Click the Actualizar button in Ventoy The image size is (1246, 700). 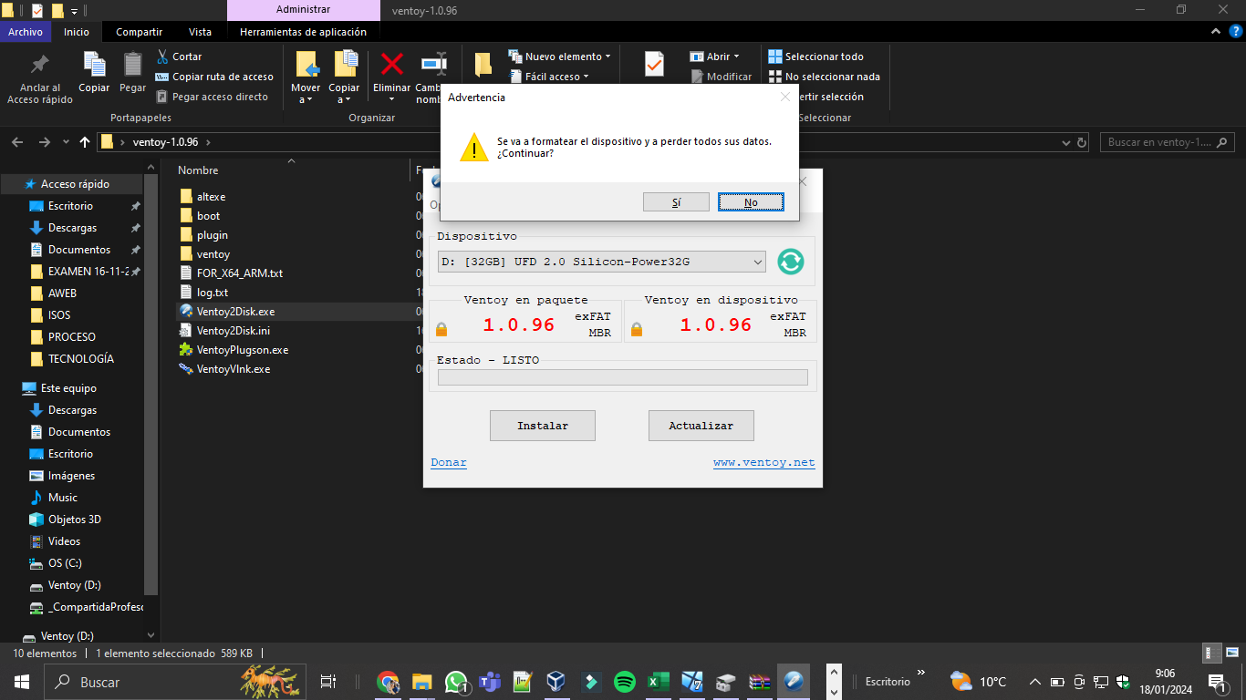point(701,426)
